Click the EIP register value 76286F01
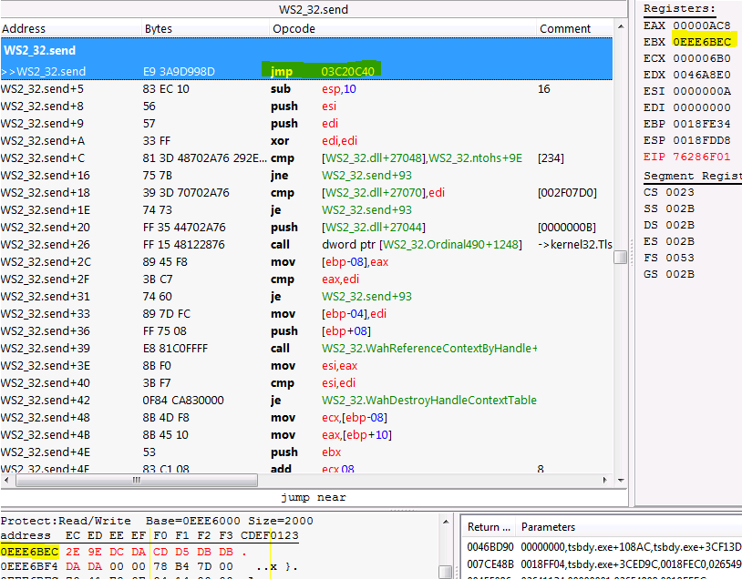This screenshot has width=742, height=579. click(x=702, y=157)
